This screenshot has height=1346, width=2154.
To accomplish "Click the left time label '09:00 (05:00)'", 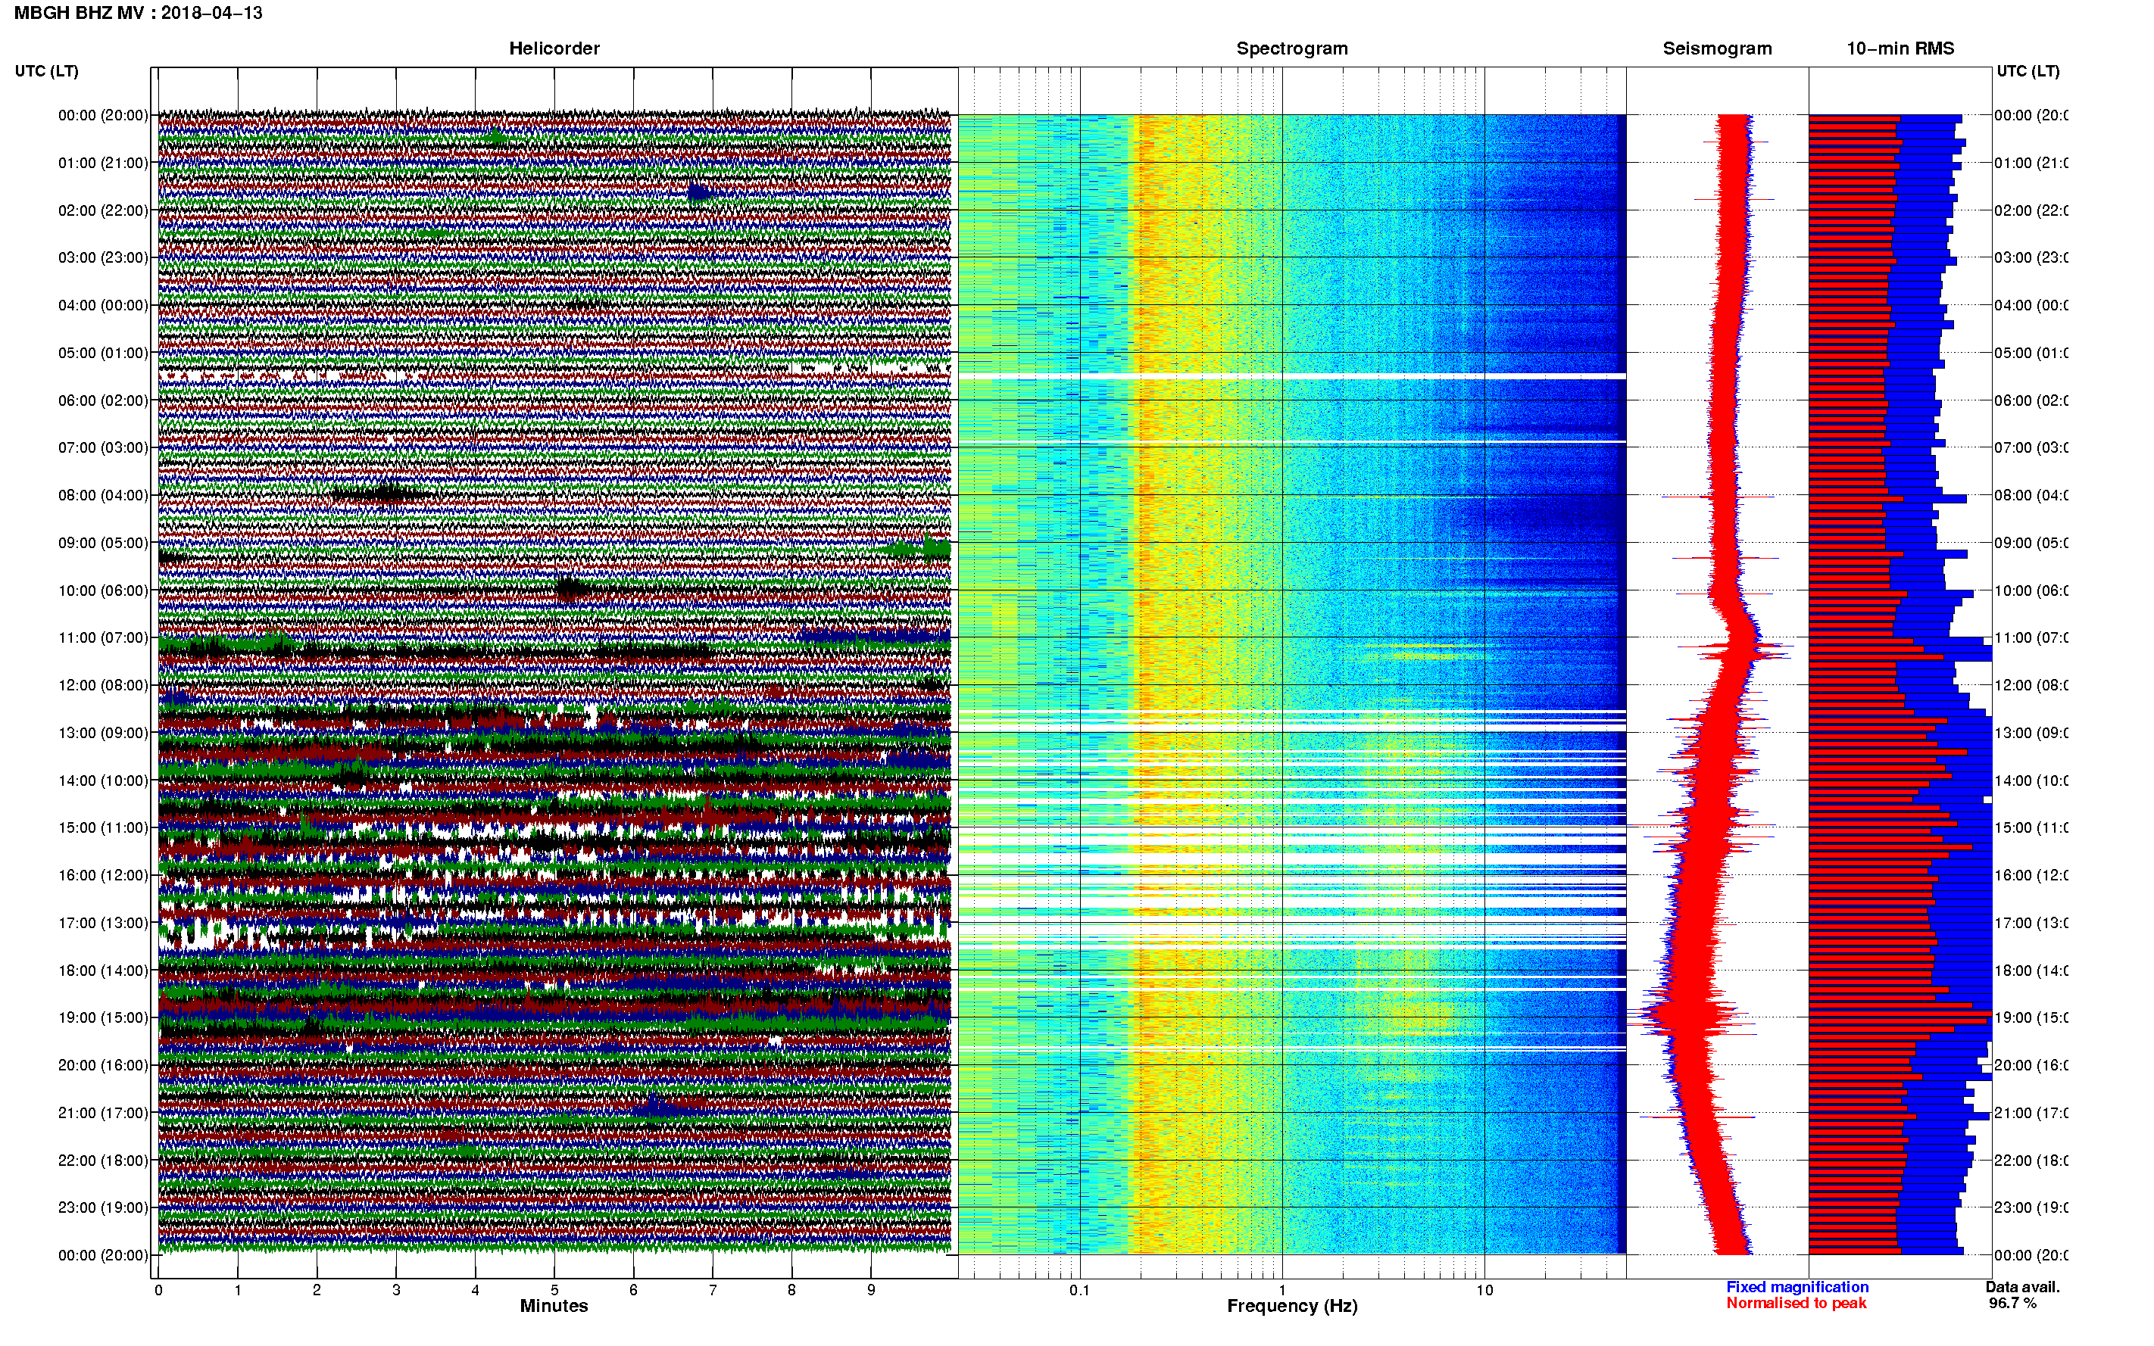I will 103,543.
